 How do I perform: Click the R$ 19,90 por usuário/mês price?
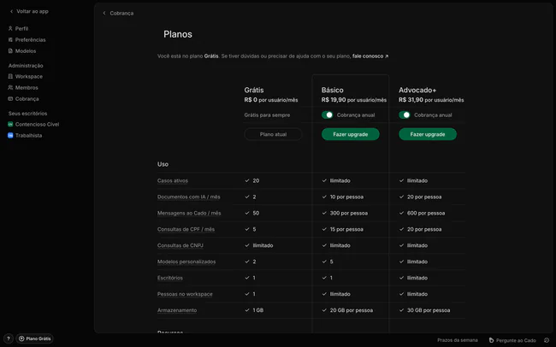354,100
